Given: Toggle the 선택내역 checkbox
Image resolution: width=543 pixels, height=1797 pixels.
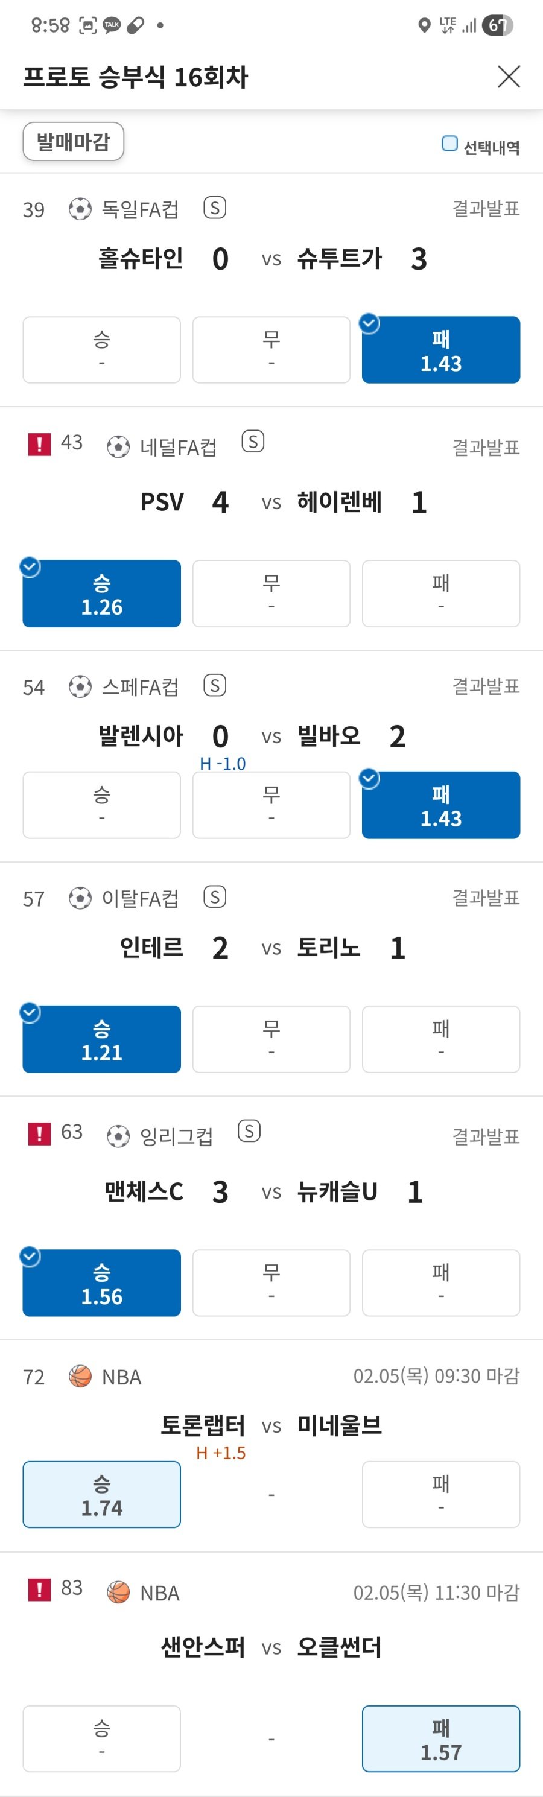Looking at the screenshot, I should [450, 144].
